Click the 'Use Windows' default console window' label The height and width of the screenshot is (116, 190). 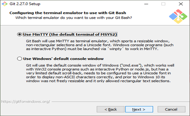point(63,59)
